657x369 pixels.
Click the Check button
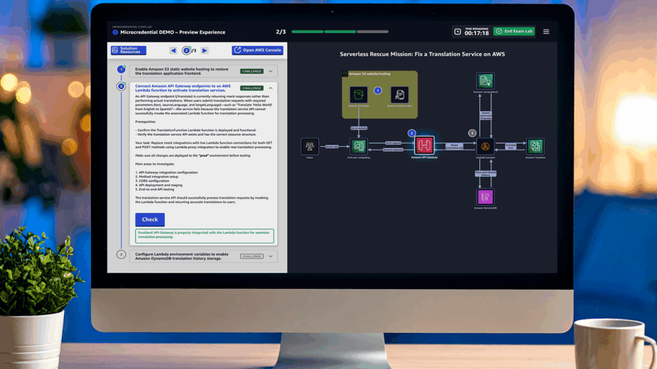click(149, 219)
